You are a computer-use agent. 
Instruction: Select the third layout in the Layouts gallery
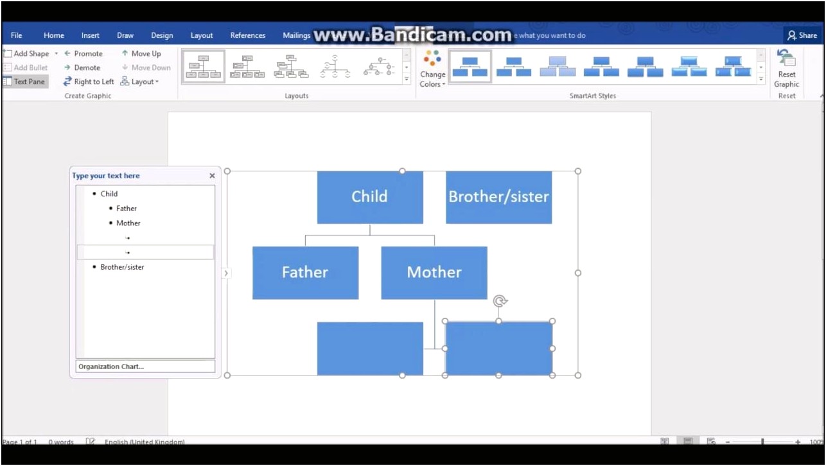(x=291, y=67)
